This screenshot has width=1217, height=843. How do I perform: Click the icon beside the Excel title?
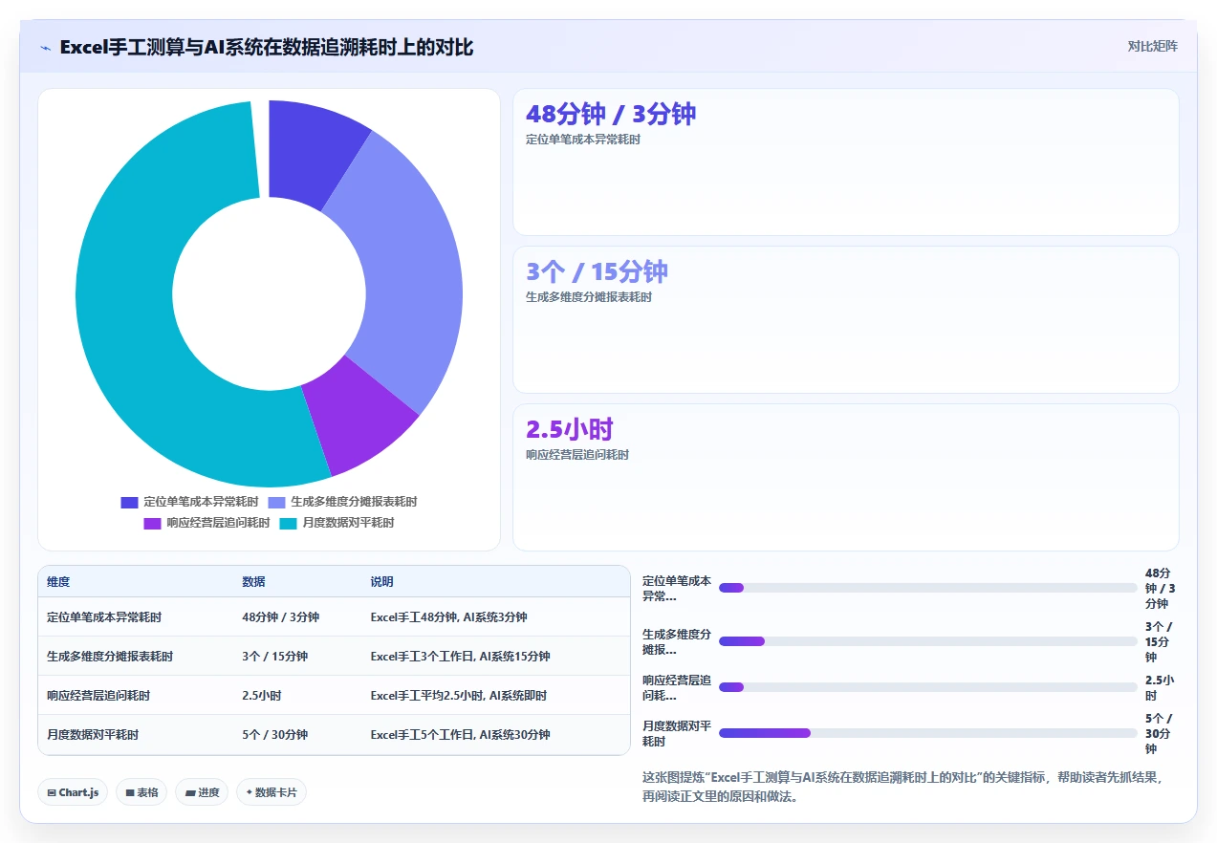coord(46,48)
